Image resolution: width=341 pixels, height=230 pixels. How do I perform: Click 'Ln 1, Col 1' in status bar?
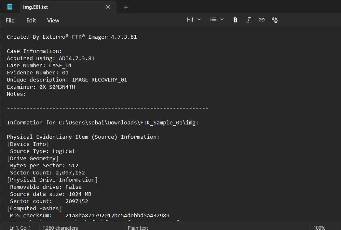(x=20, y=228)
